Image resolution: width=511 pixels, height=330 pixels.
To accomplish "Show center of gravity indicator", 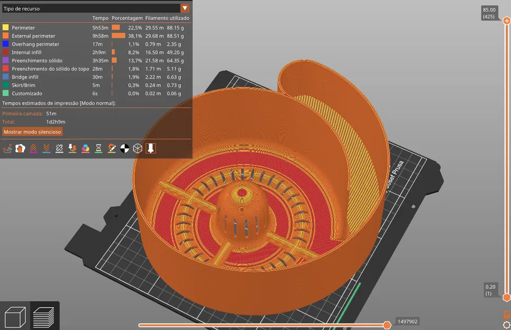I will 125,148.
